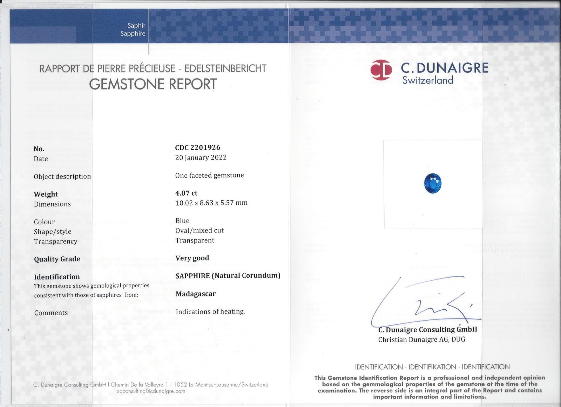Image resolution: width=561 pixels, height=407 pixels.
Task: Click 'Christian Dunaigre AG, DUG' line
Action: (x=422, y=340)
